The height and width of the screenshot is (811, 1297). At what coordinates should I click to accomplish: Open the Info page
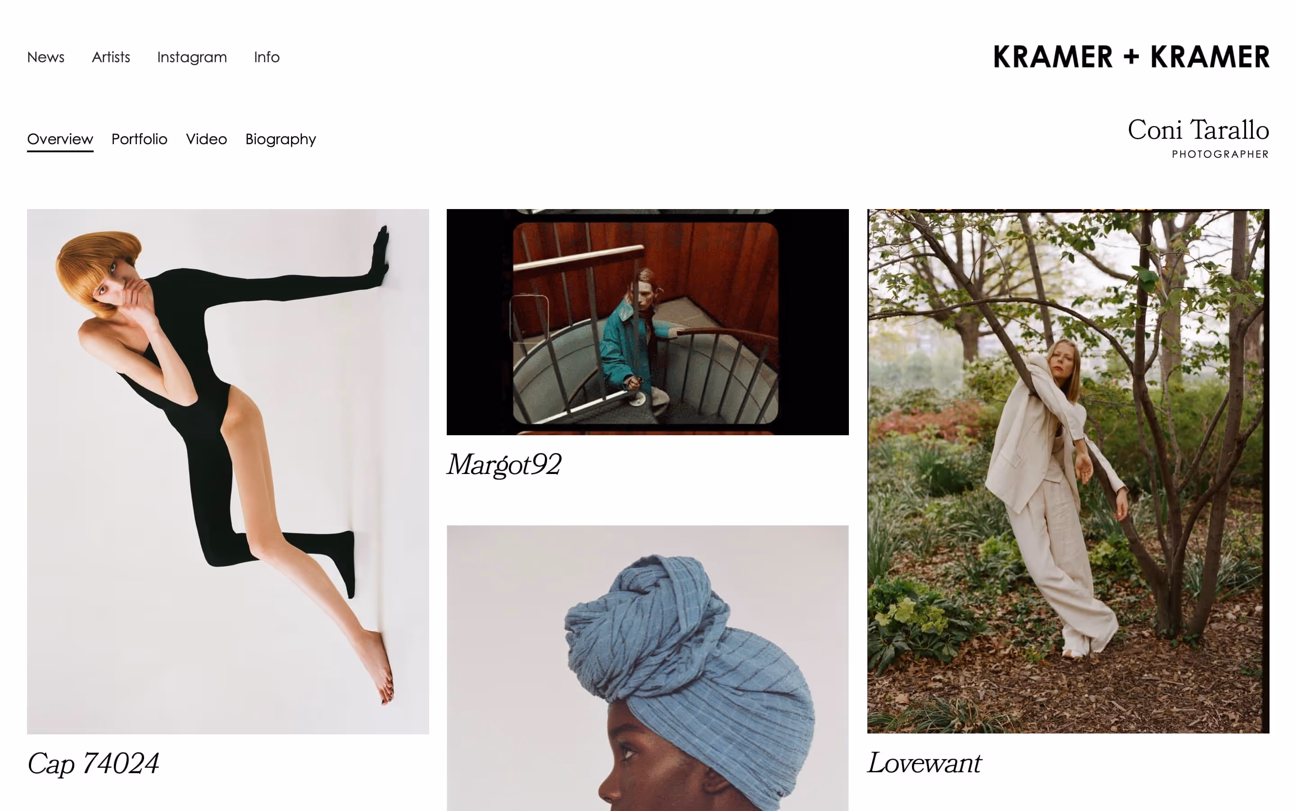coord(267,57)
